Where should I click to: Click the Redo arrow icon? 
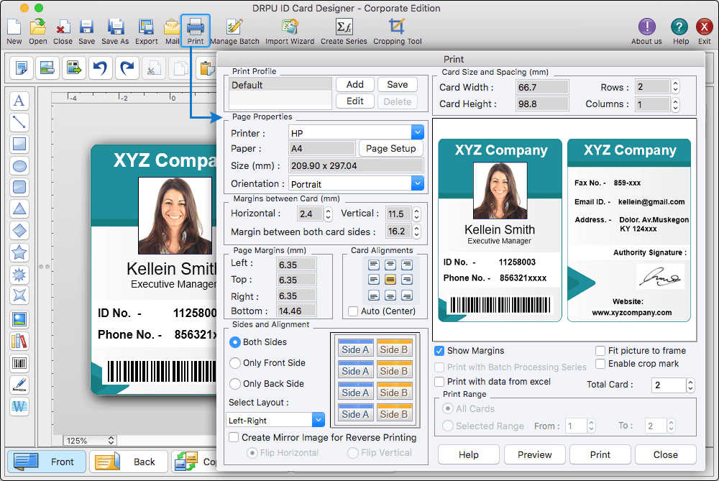pos(127,68)
